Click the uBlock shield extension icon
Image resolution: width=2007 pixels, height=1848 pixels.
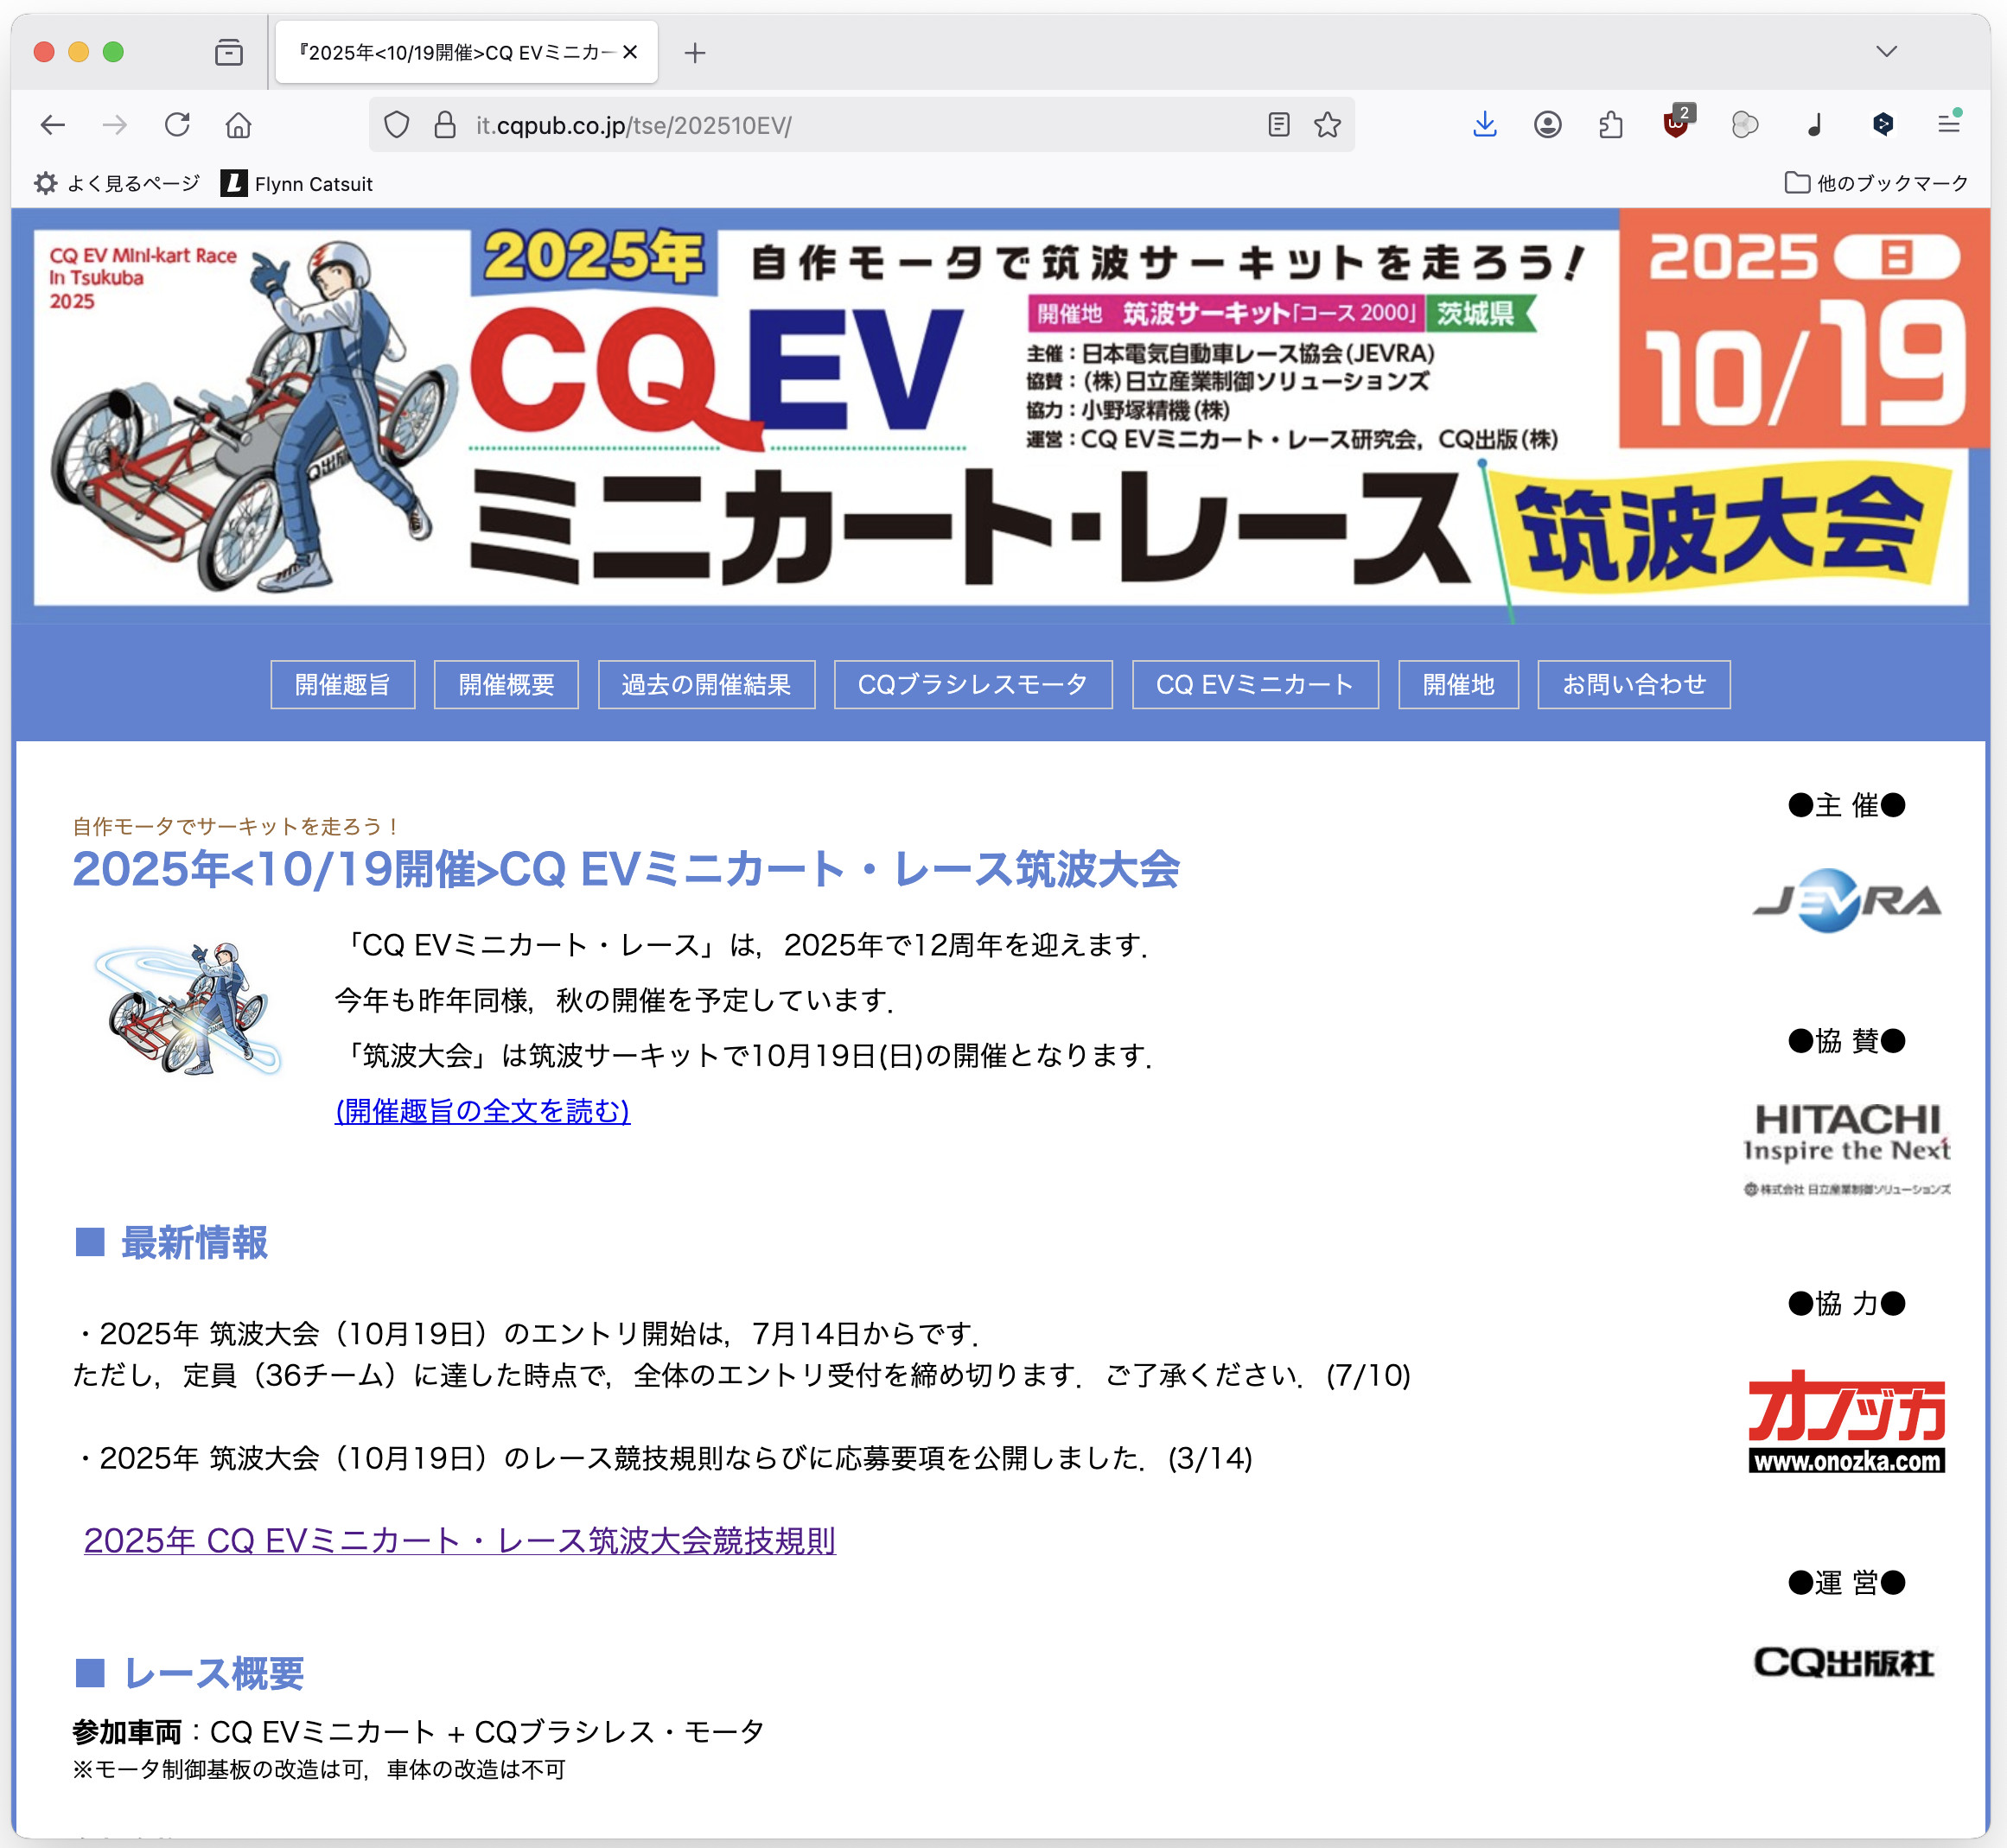tap(1676, 124)
